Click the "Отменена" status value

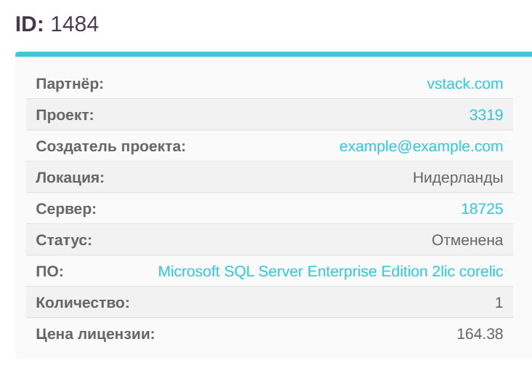tap(467, 240)
